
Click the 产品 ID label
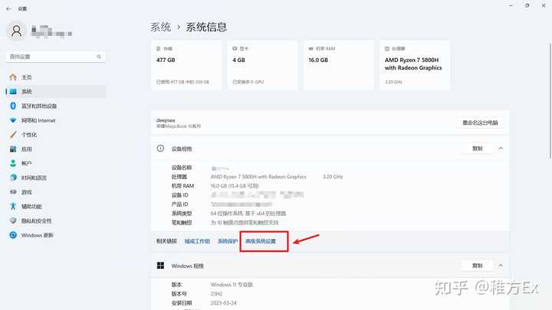coord(180,204)
